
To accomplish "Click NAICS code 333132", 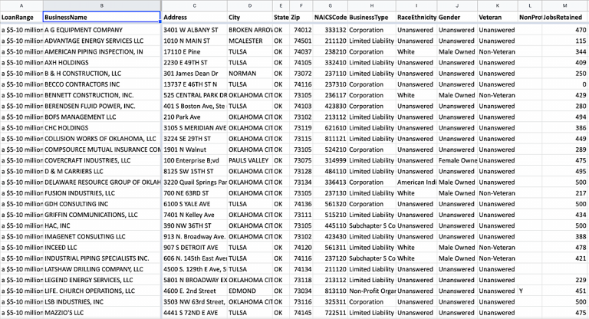I will pos(331,30).
